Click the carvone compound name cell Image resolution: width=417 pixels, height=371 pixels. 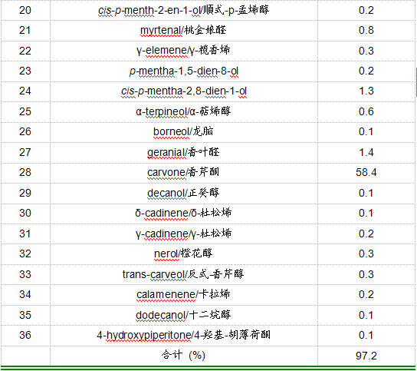(x=183, y=172)
